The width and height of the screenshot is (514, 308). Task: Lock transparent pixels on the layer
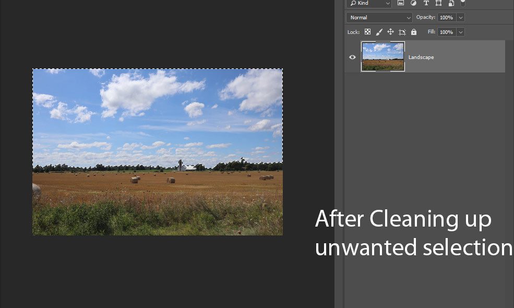click(367, 32)
